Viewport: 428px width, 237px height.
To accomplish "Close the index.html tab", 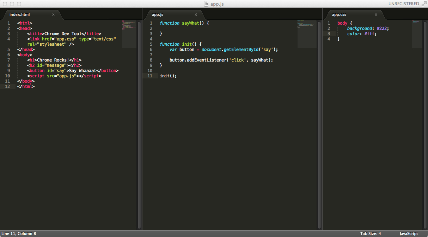I will pos(54,15).
